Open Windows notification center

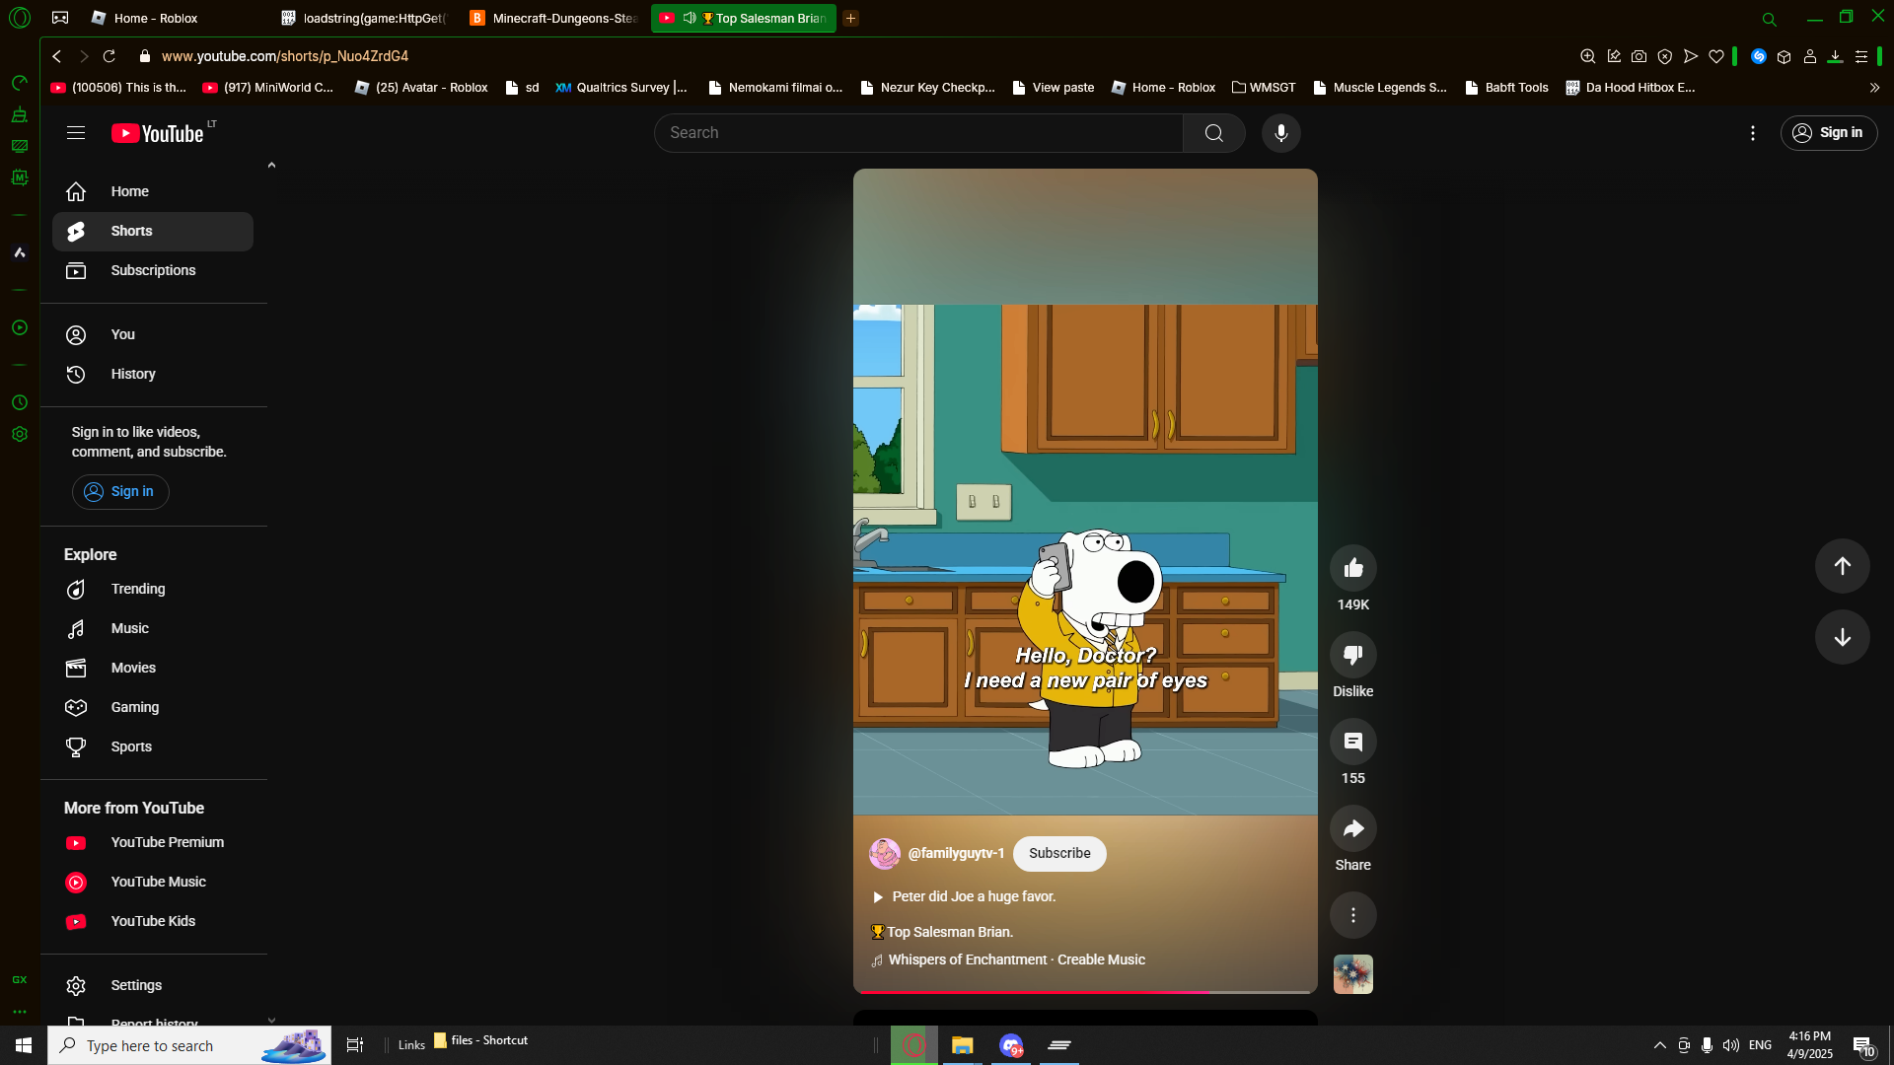tap(1863, 1046)
